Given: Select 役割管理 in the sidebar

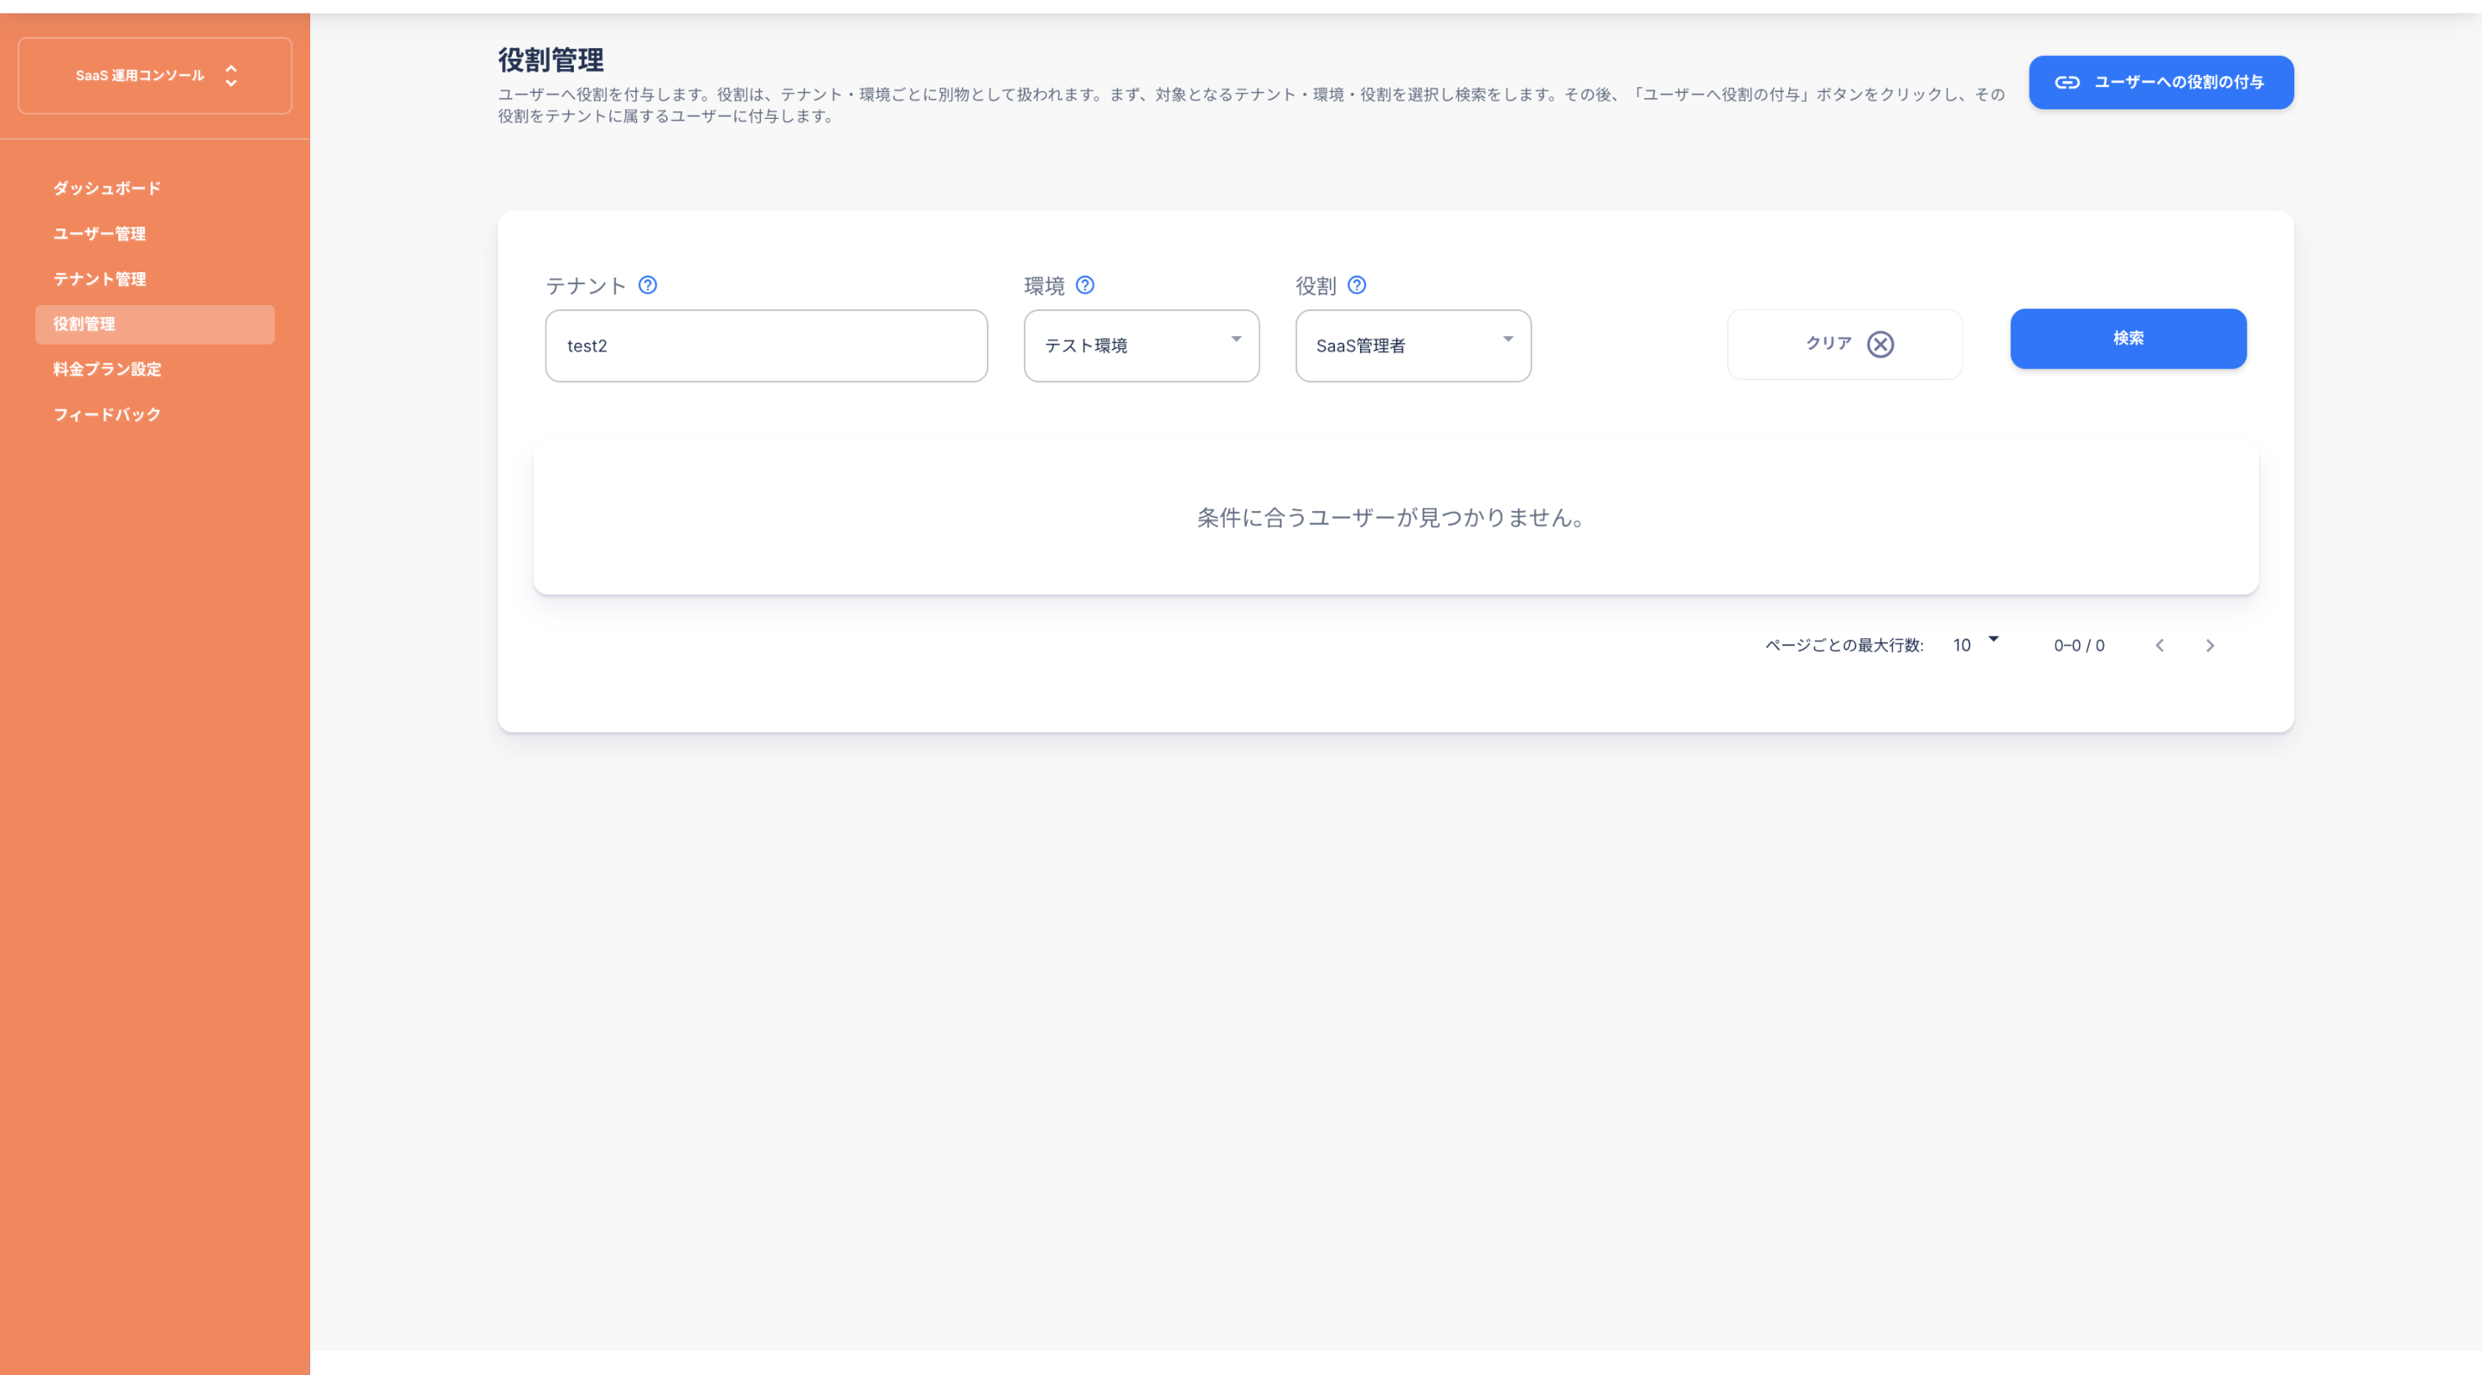Looking at the screenshot, I should pyautogui.click(x=155, y=325).
